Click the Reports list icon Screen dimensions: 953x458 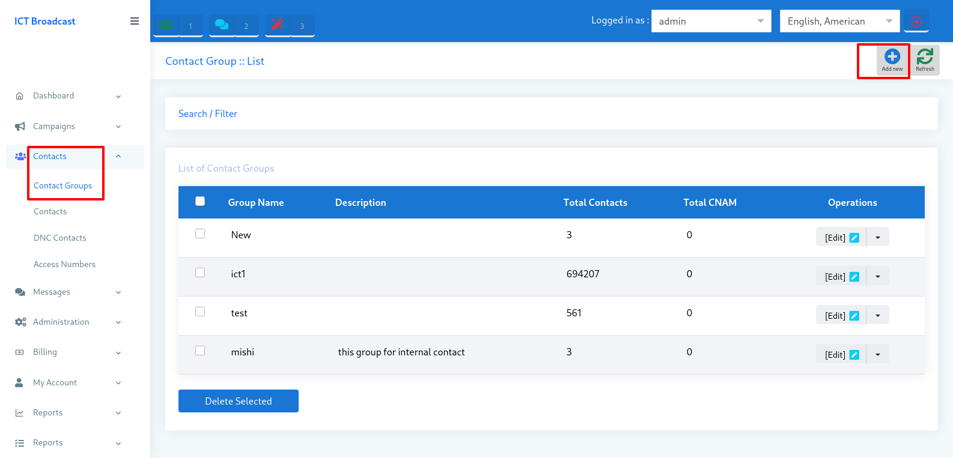click(19, 443)
